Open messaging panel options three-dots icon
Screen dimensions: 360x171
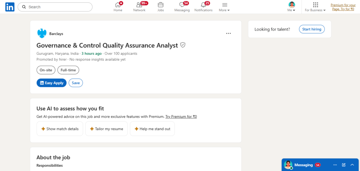pyautogui.click(x=335, y=165)
